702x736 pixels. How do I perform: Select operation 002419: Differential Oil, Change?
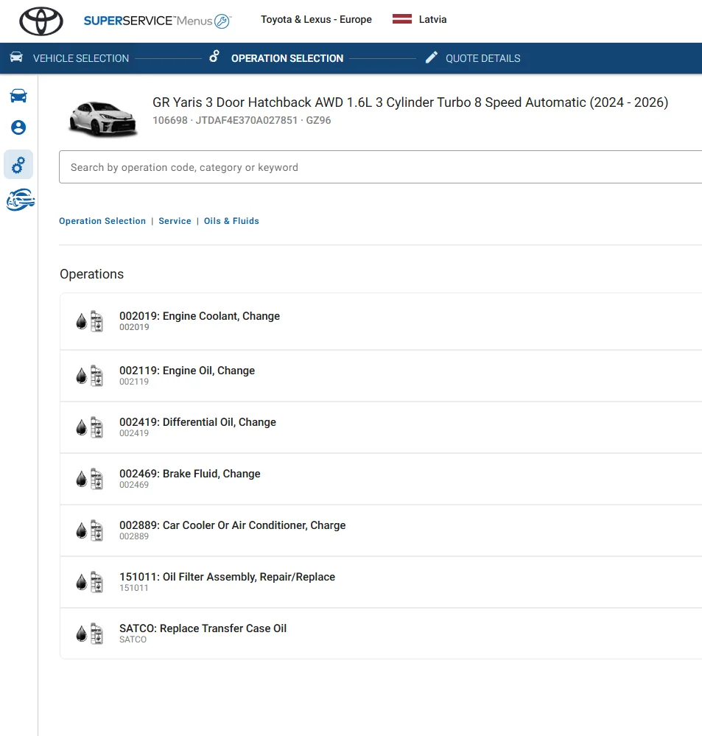[381, 427]
